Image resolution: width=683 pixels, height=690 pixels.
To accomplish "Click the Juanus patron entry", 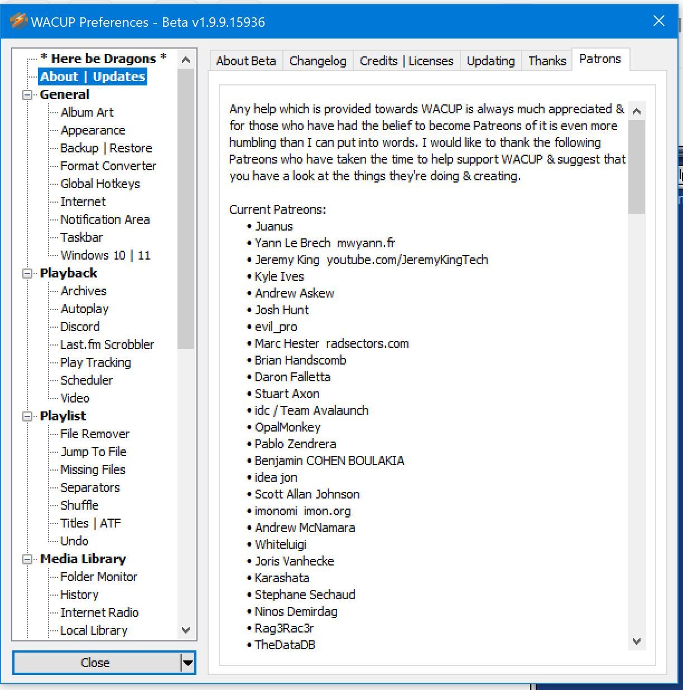I will point(274,226).
